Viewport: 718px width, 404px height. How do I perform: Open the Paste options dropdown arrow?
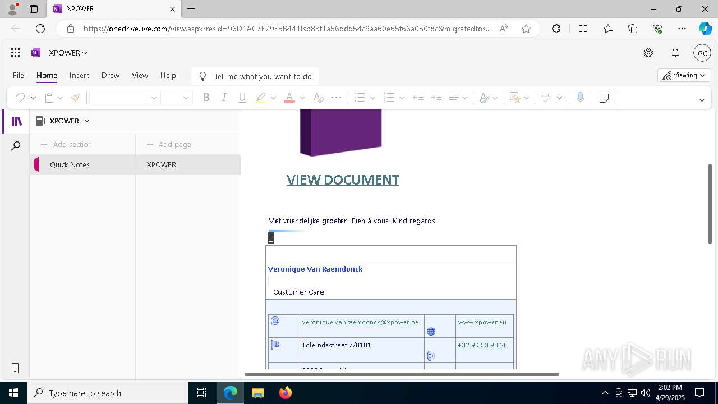[x=60, y=98]
